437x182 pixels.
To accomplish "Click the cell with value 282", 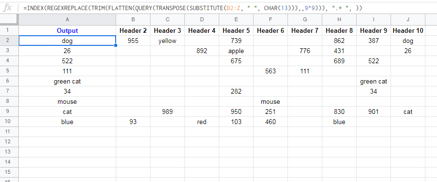I will (x=236, y=91).
